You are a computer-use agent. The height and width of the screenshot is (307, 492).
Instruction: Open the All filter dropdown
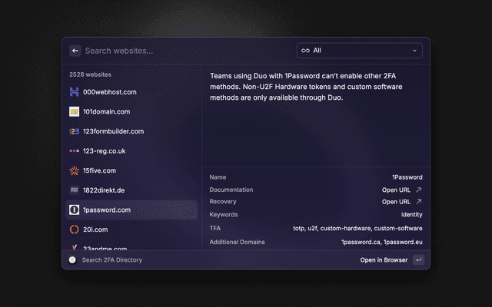pyautogui.click(x=359, y=51)
